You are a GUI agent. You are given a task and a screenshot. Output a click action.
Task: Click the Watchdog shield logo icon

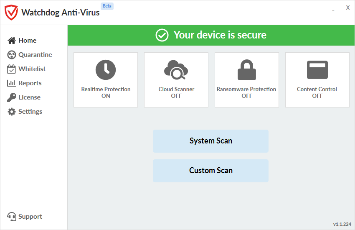[11, 13]
